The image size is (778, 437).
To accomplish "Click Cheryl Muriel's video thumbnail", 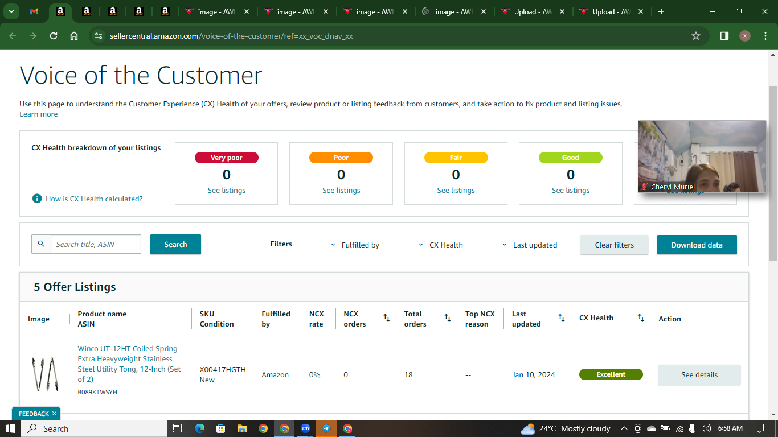I will pyautogui.click(x=702, y=156).
